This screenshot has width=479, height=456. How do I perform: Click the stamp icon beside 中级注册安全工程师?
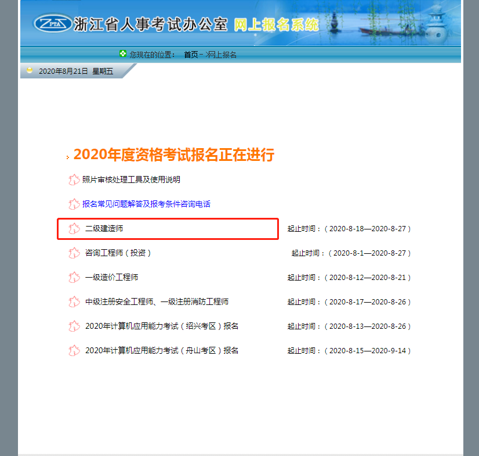[74, 301]
